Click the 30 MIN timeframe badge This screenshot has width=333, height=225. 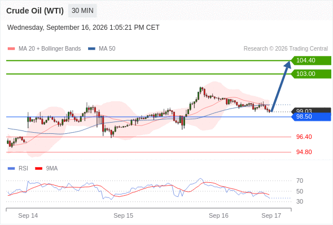[82, 11]
